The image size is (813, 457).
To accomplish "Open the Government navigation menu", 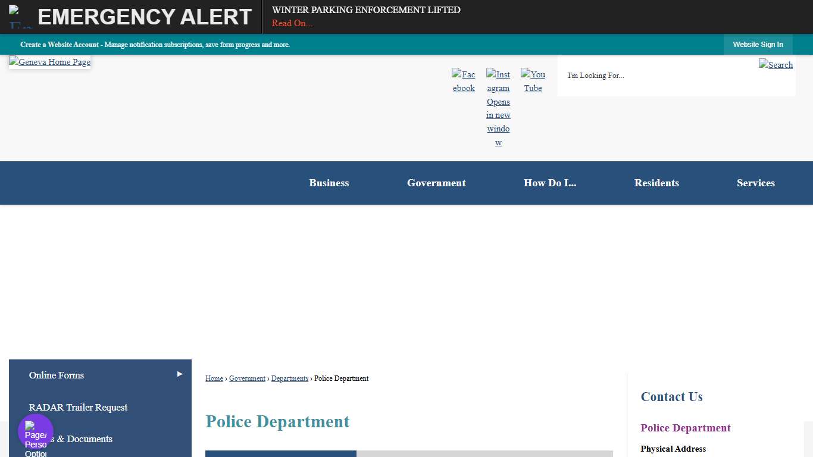I will click(436, 183).
